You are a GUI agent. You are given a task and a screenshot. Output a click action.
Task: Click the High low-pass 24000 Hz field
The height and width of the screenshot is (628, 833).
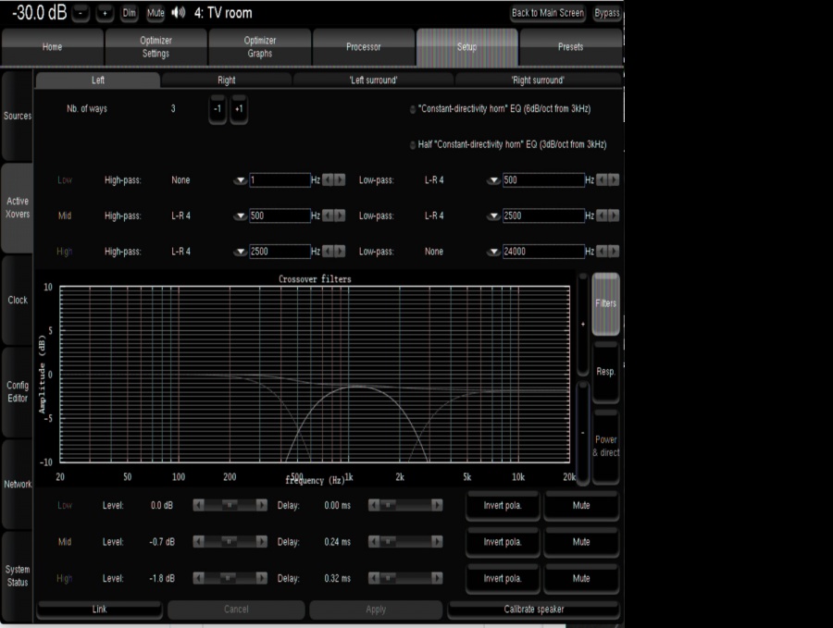pos(541,252)
